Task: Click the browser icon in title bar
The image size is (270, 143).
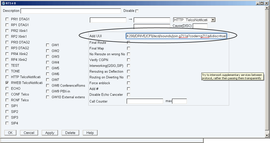Action: click(3, 3)
